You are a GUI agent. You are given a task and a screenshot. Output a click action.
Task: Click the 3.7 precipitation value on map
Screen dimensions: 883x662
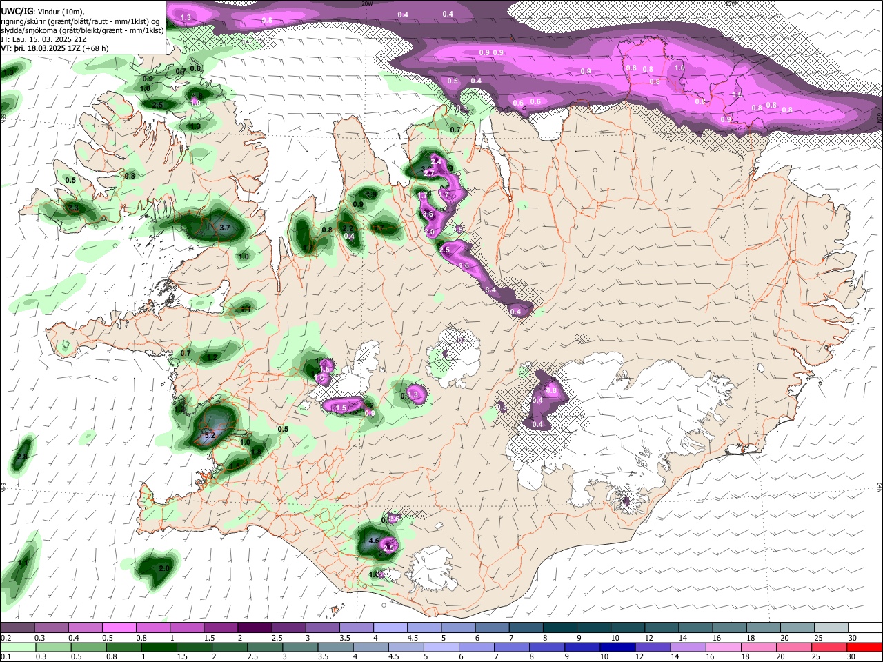click(224, 228)
